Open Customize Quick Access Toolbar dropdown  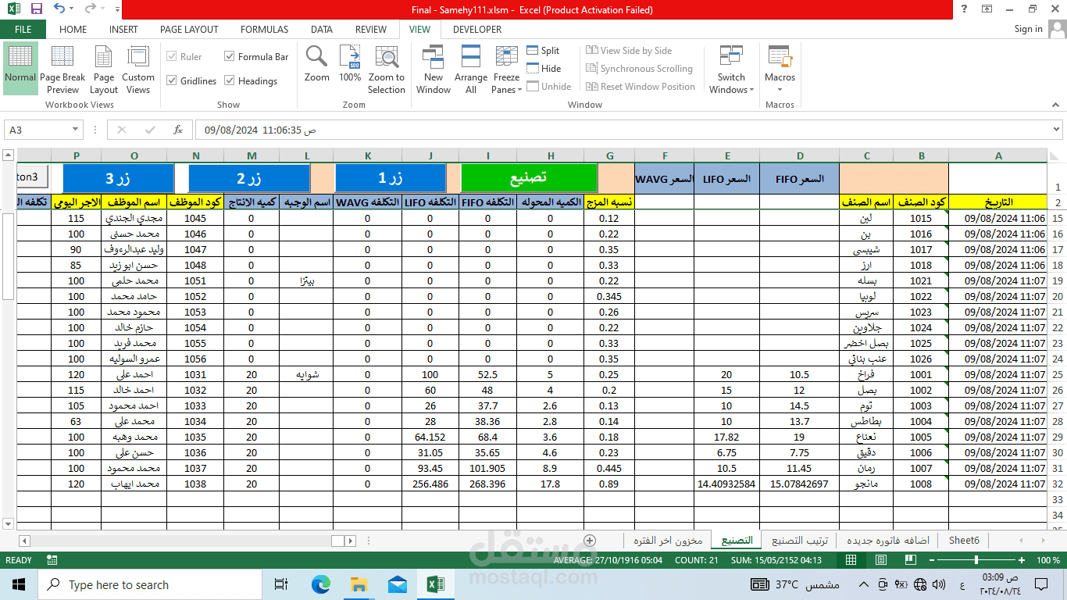pyautogui.click(x=118, y=10)
